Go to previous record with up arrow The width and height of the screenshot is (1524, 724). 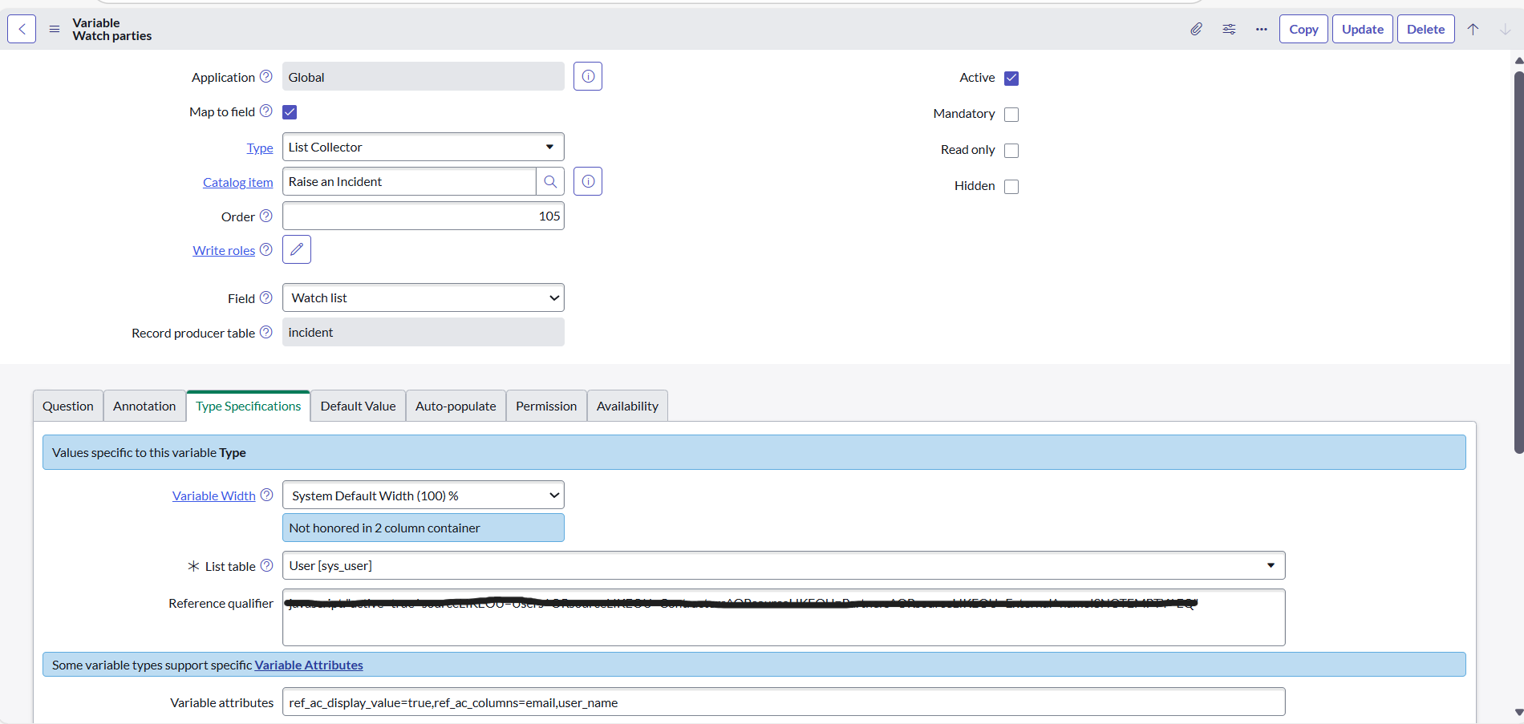pyautogui.click(x=1473, y=29)
